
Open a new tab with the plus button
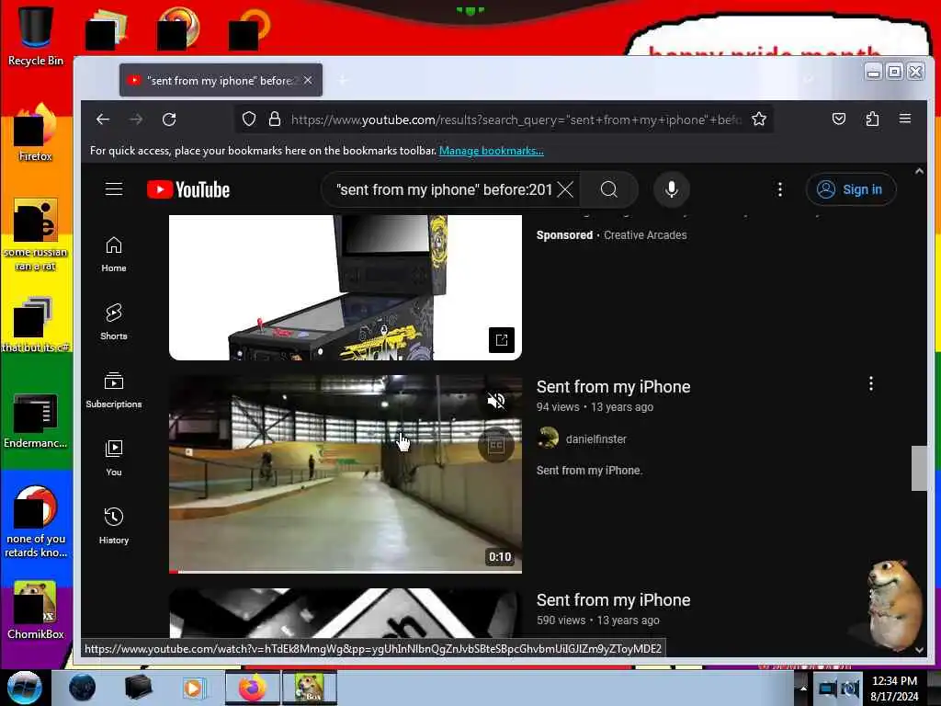[343, 81]
